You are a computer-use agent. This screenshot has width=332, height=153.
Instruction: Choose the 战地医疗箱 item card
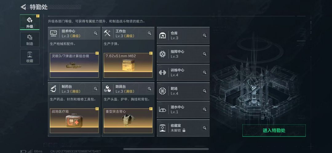74,121
